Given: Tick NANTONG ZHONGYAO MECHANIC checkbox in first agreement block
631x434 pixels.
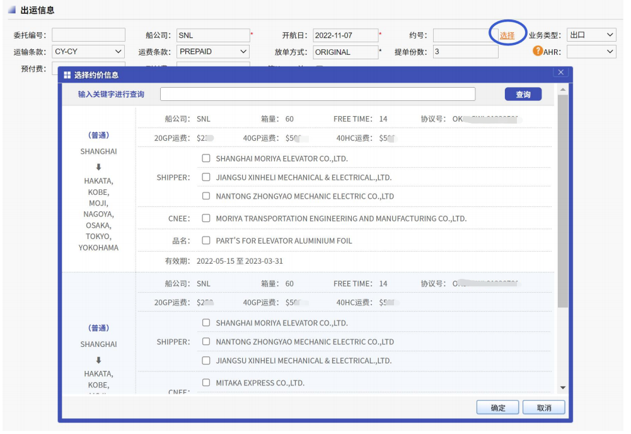Looking at the screenshot, I should coord(206,196).
